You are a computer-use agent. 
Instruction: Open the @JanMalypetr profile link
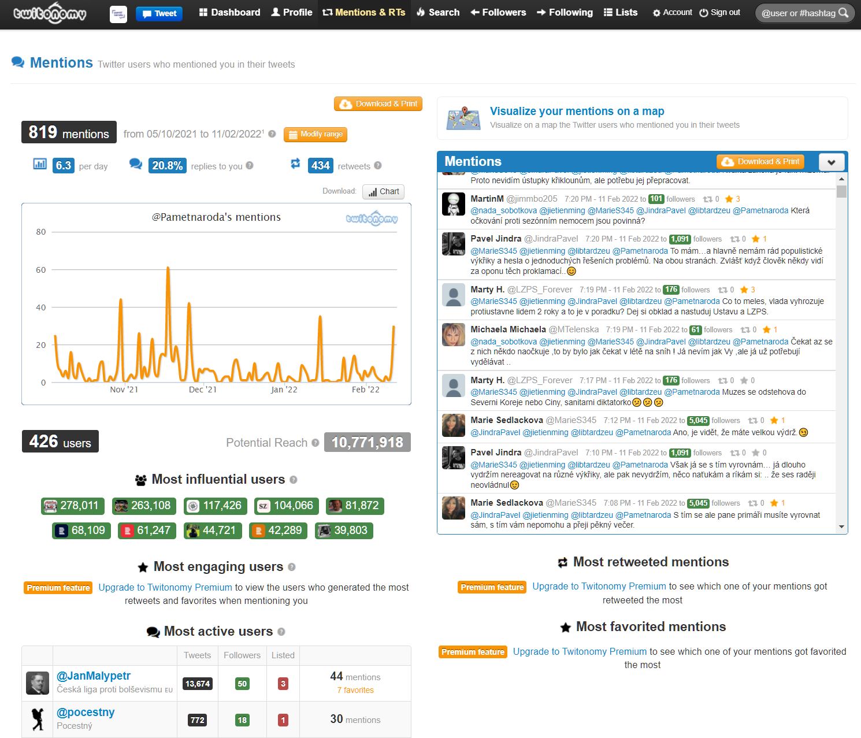[94, 676]
